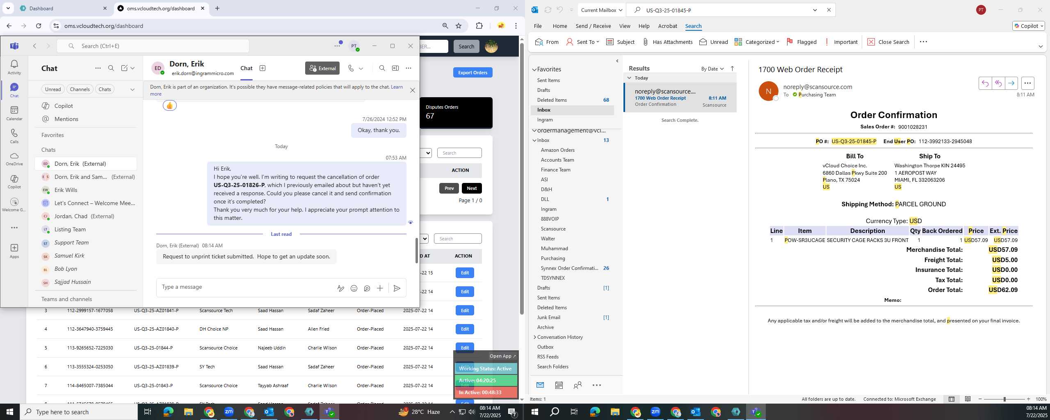Open Acrobat ribbon tab
The image size is (1050, 420).
point(667,26)
